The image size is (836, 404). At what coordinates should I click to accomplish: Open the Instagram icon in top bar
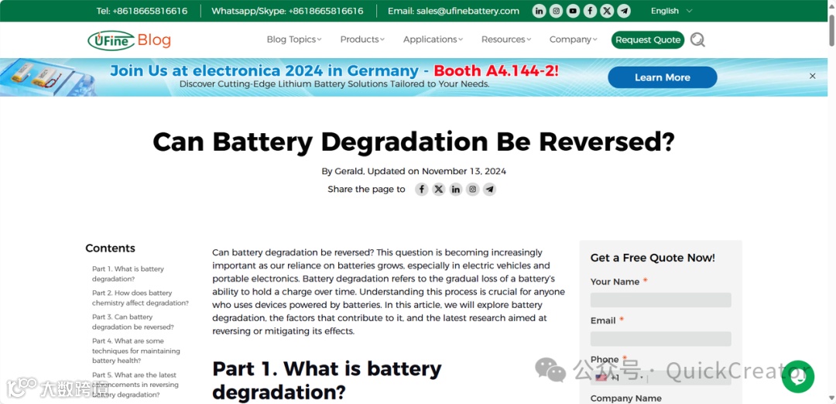pos(556,11)
